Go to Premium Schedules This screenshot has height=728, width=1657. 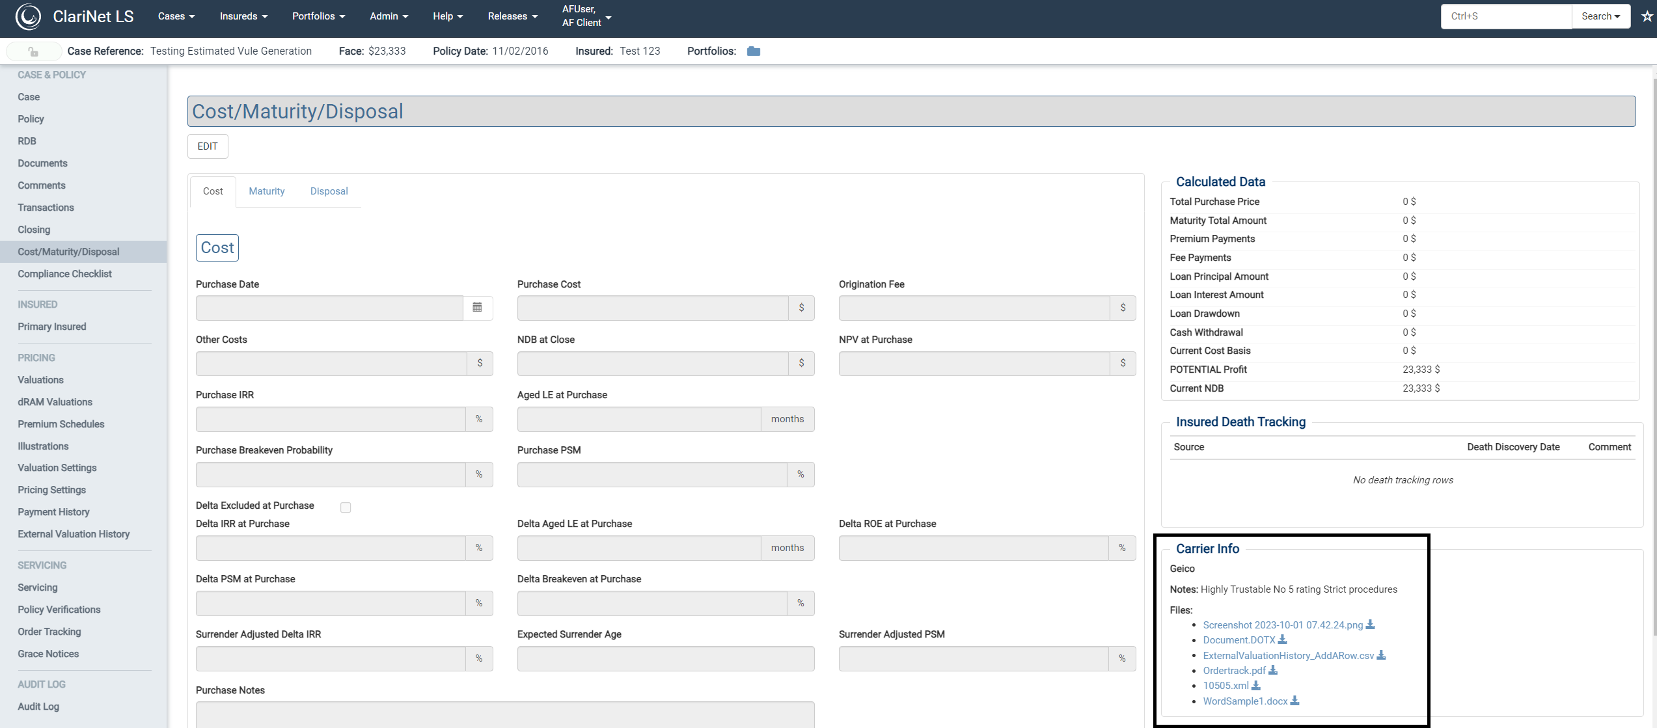pos(61,424)
